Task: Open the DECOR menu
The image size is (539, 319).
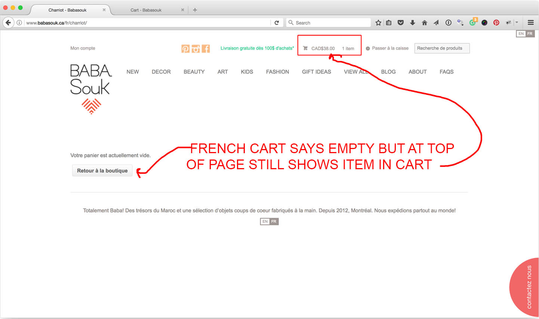Action: 161,72
